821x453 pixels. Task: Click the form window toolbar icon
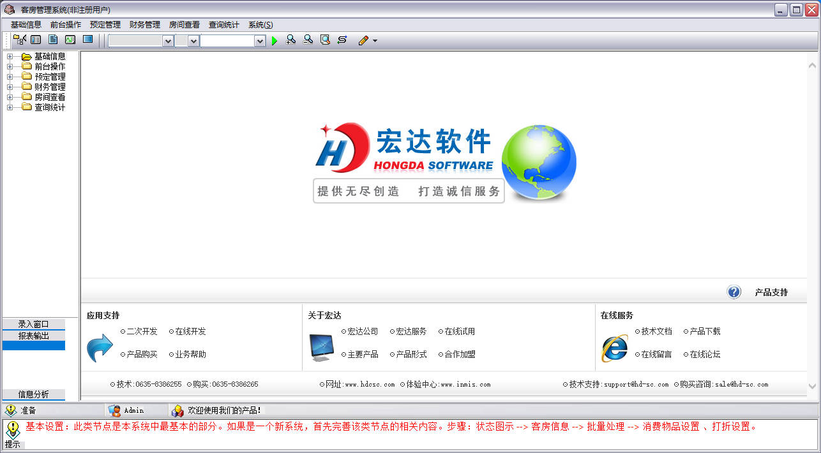tap(36, 40)
